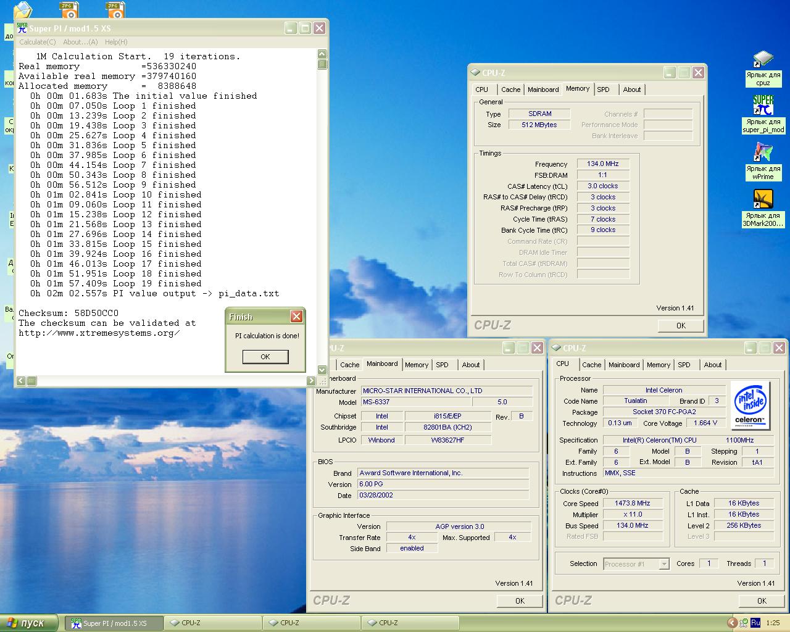The height and width of the screenshot is (632, 790).
Task: Open the super_pi_mod desktop shortcut
Action: [x=763, y=115]
